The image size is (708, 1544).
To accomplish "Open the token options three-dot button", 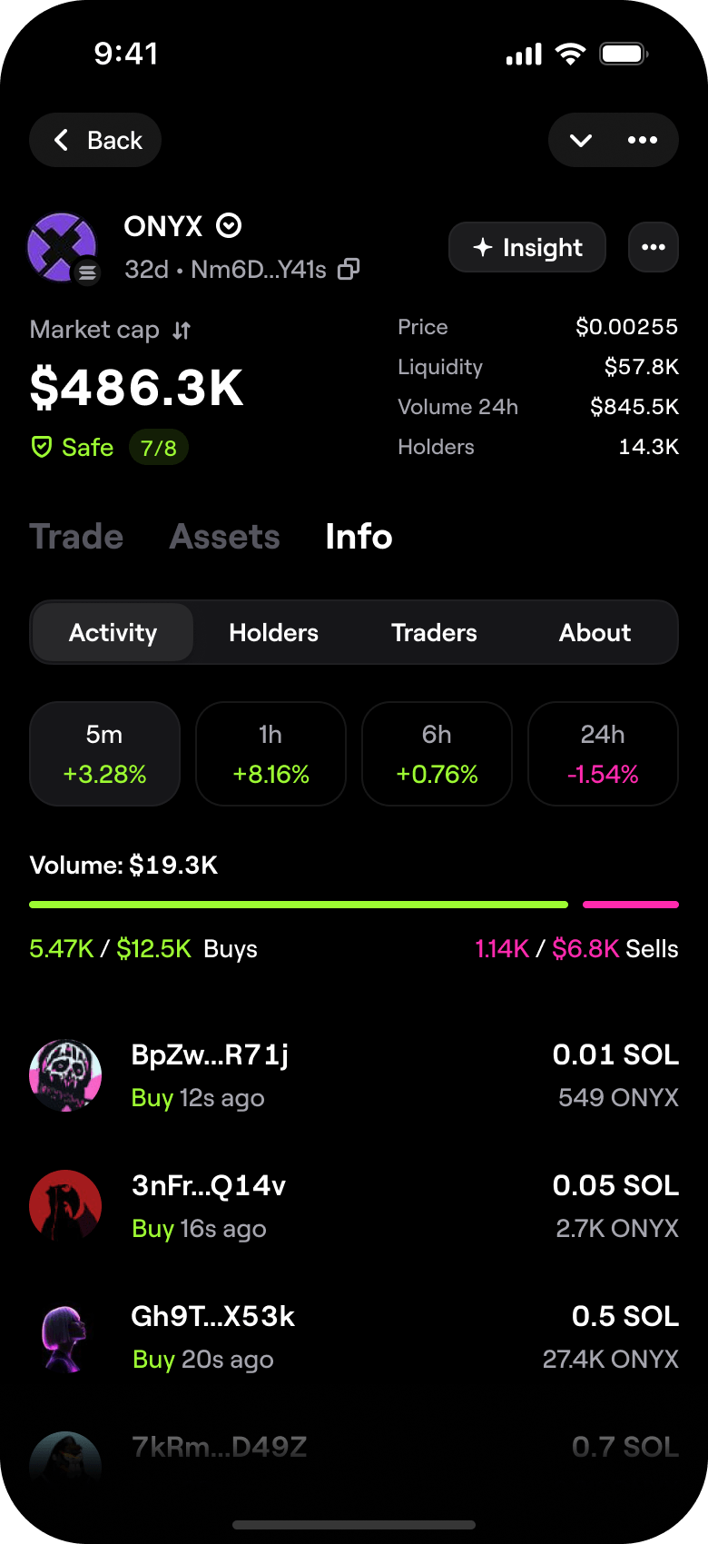I will (654, 247).
